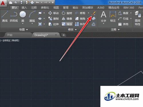Save drawing with the floppy disk icon

click(21, 3)
